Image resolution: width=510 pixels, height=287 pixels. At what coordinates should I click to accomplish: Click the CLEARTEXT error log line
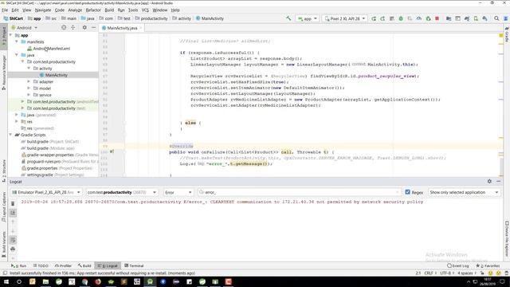click(x=222, y=202)
